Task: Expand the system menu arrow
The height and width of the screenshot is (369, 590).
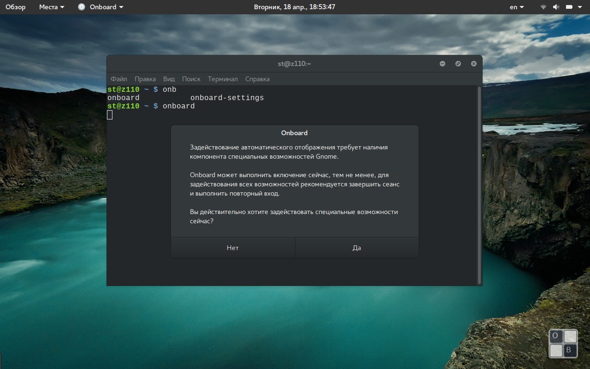Action: click(579, 7)
